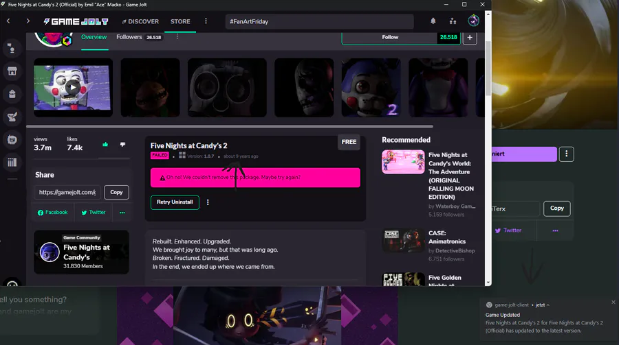Open the sidebar backpack icon
Screen dimensions: 619x345
tap(12, 94)
